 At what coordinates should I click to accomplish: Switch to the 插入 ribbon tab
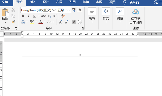(33, 2)
